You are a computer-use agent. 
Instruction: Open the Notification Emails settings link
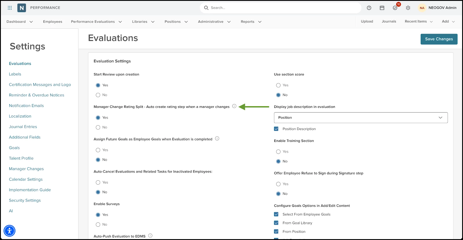(x=26, y=106)
